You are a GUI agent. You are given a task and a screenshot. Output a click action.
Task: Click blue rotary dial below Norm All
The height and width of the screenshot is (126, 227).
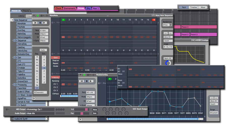pos(168,63)
